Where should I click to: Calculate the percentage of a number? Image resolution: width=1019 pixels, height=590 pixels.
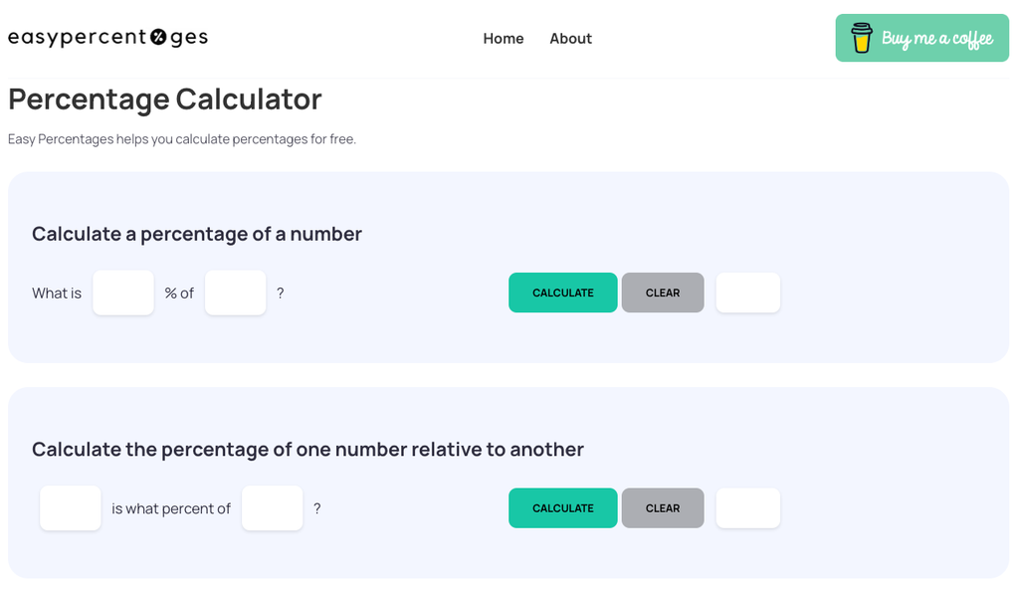point(563,293)
